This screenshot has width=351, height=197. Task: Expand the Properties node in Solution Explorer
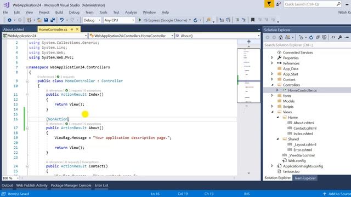tap(272, 58)
